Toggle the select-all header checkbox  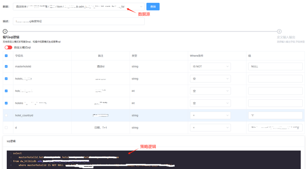coord(6,56)
